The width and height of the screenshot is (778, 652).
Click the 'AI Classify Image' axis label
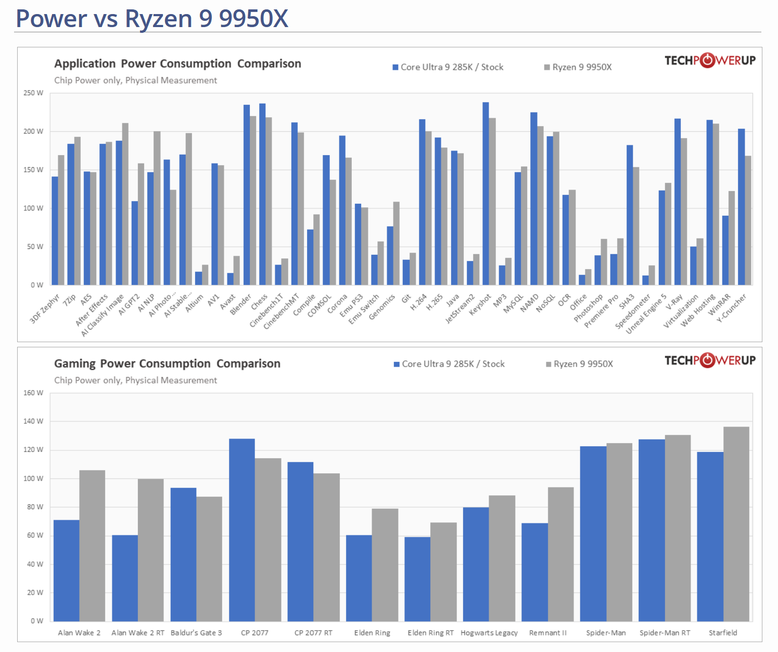(x=103, y=316)
